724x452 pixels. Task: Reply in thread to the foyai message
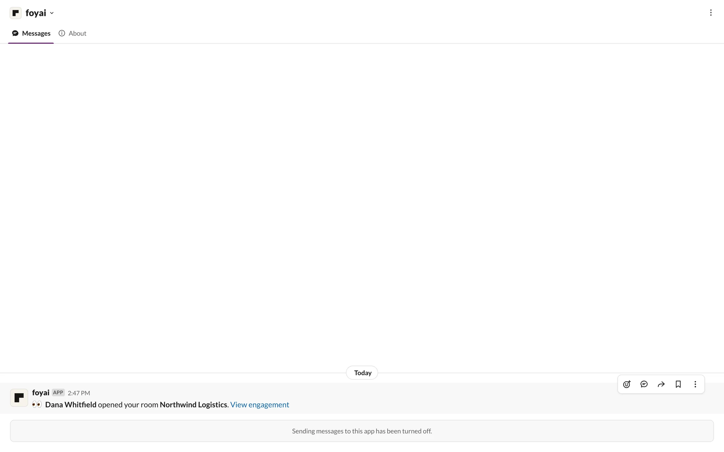pos(644,384)
